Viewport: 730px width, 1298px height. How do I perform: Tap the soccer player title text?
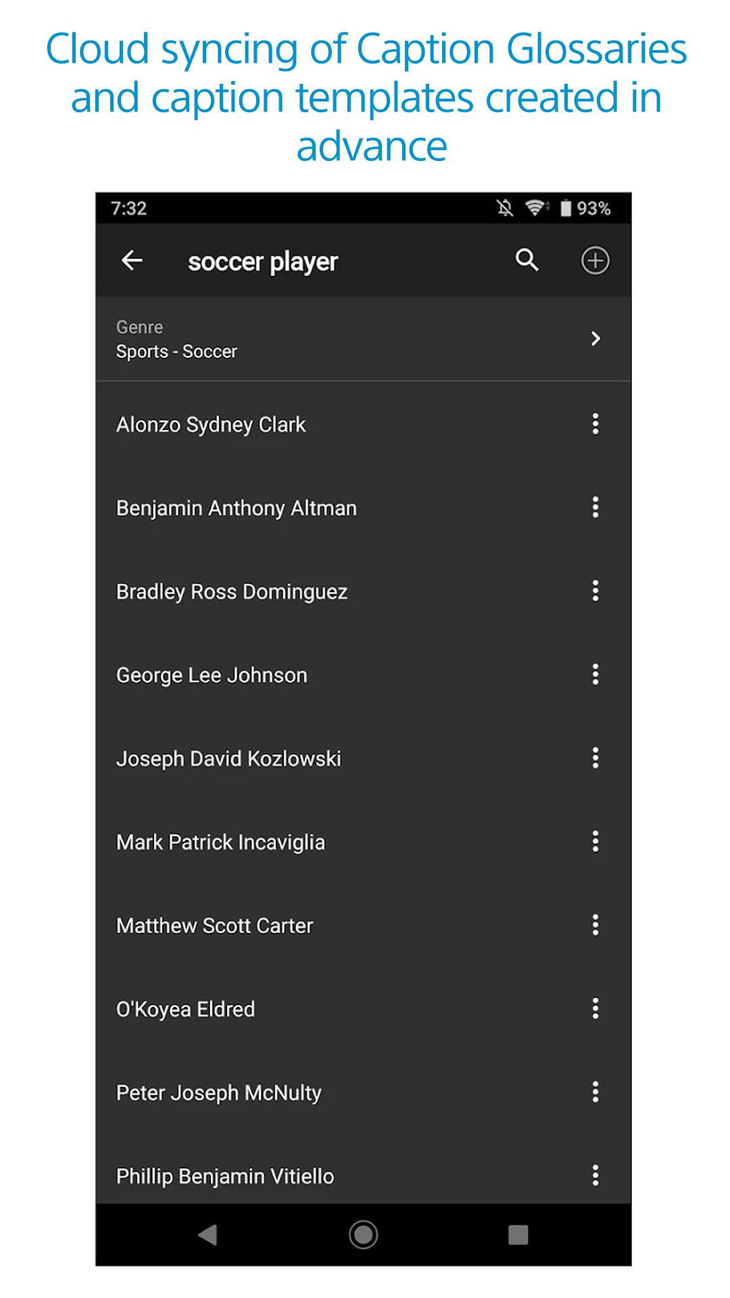click(262, 262)
